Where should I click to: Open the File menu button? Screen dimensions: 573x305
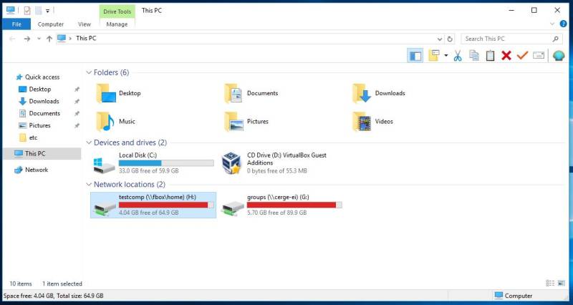(x=16, y=24)
